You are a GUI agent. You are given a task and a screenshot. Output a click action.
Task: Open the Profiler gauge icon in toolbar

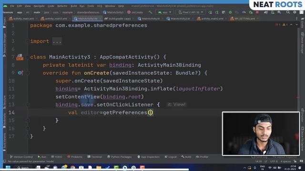[244, 12]
